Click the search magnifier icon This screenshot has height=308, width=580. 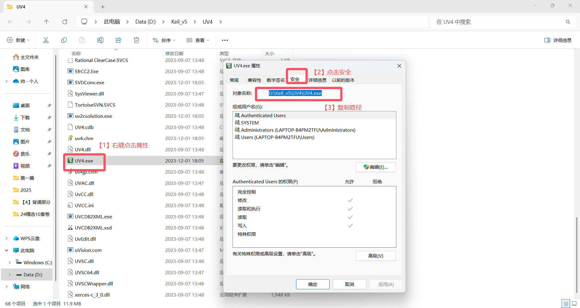point(568,22)
